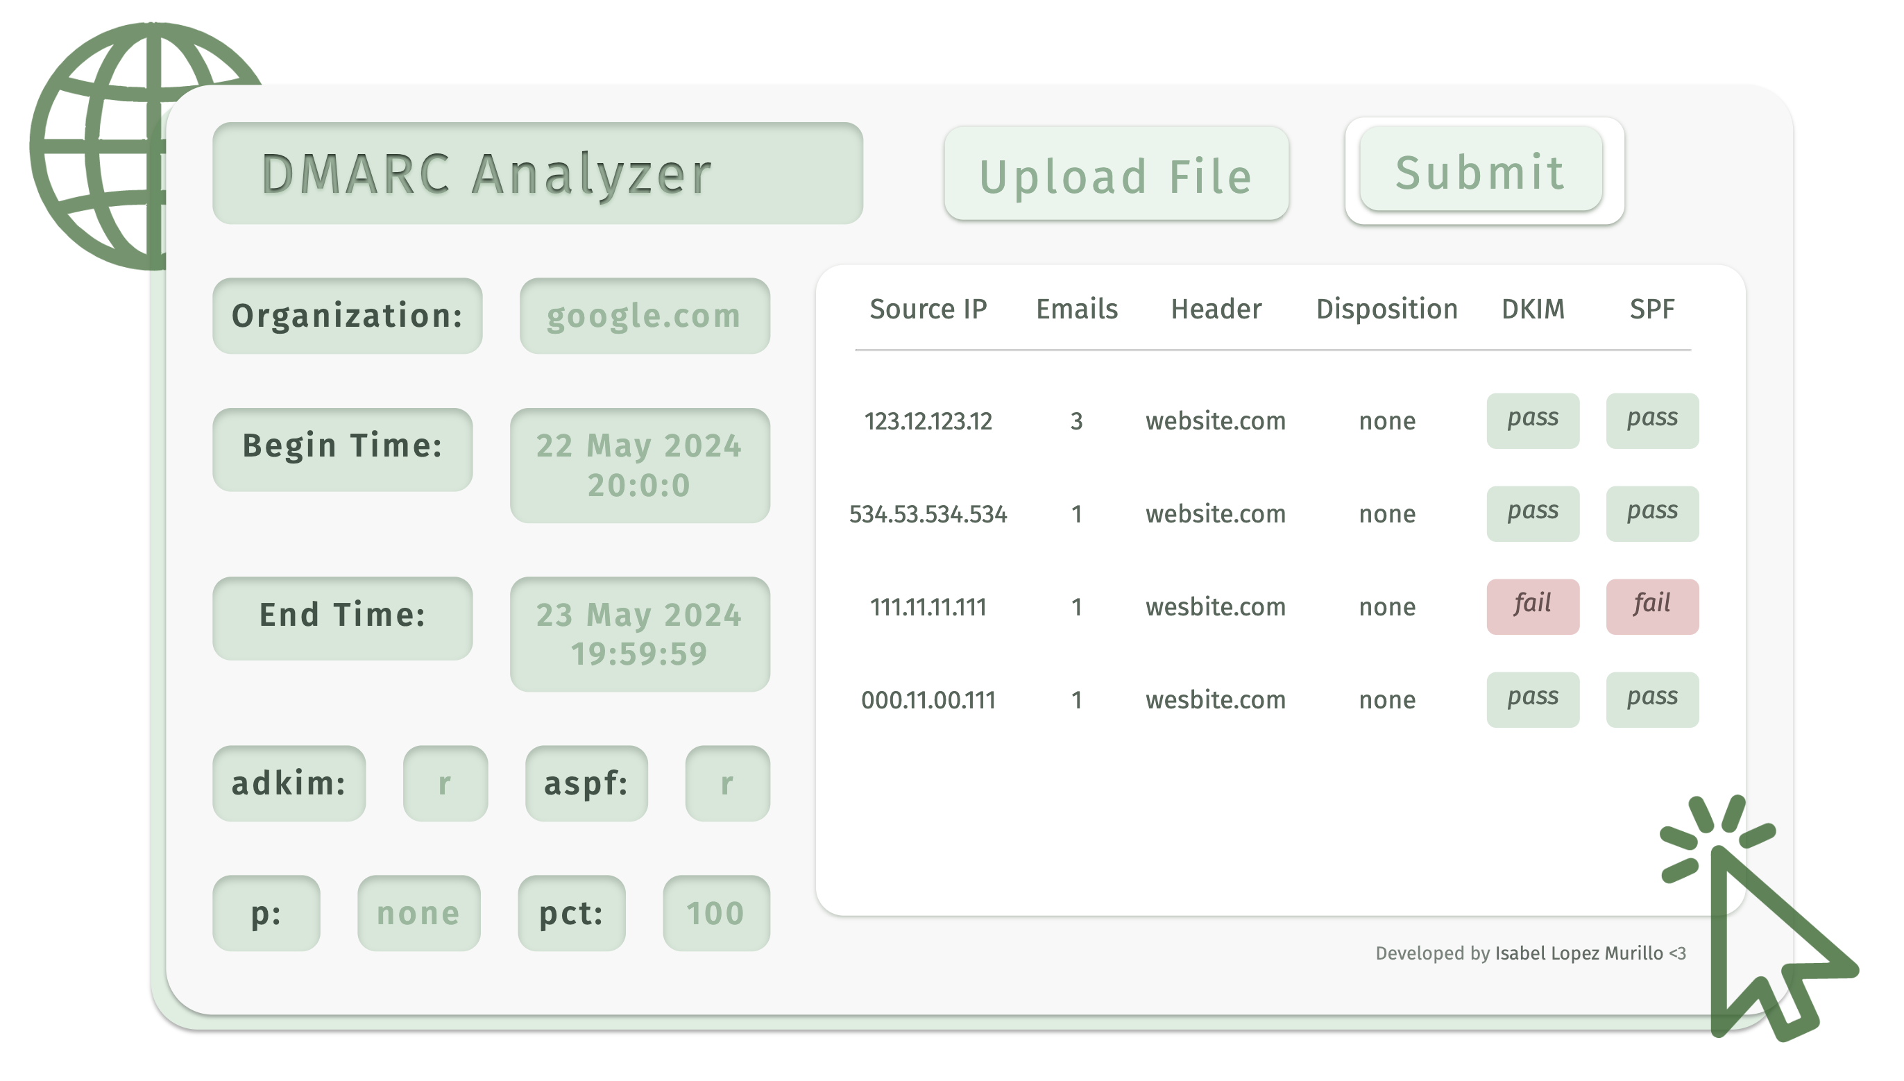Click the red SPF fail badge
The width and height of the screenshot is (1904, 1081).
click(1651, 606)
